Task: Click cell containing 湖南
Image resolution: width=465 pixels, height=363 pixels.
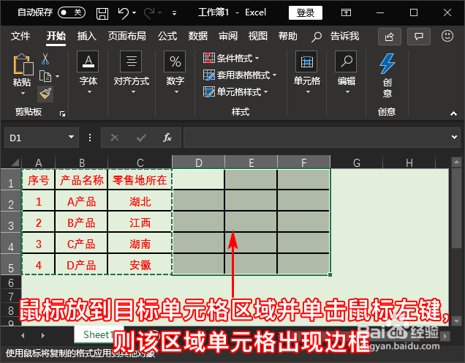Action: point(140,244)
